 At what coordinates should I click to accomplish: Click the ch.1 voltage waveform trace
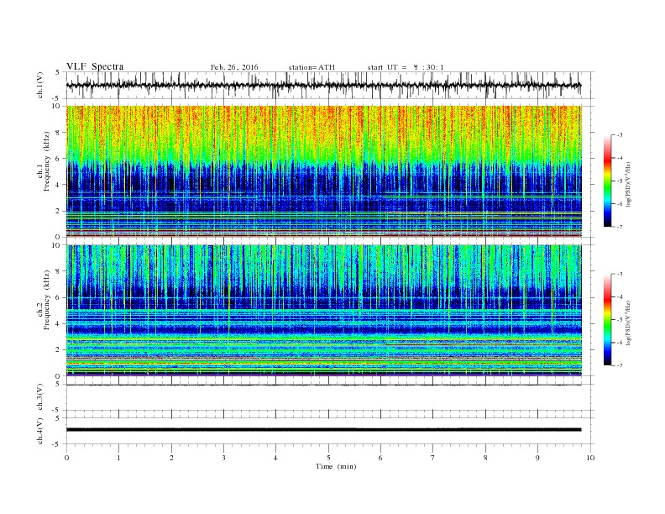323,85
